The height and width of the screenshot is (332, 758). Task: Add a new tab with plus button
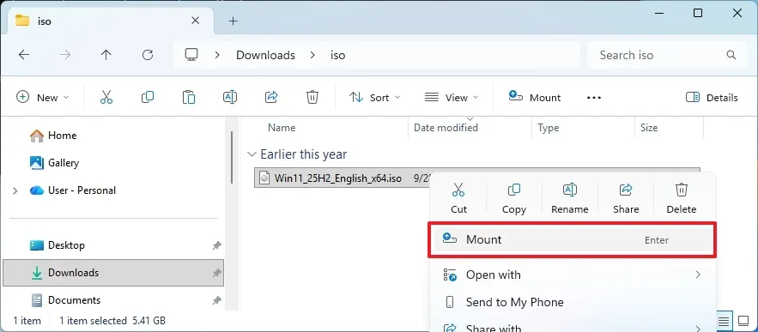click(x=233, y=21)
